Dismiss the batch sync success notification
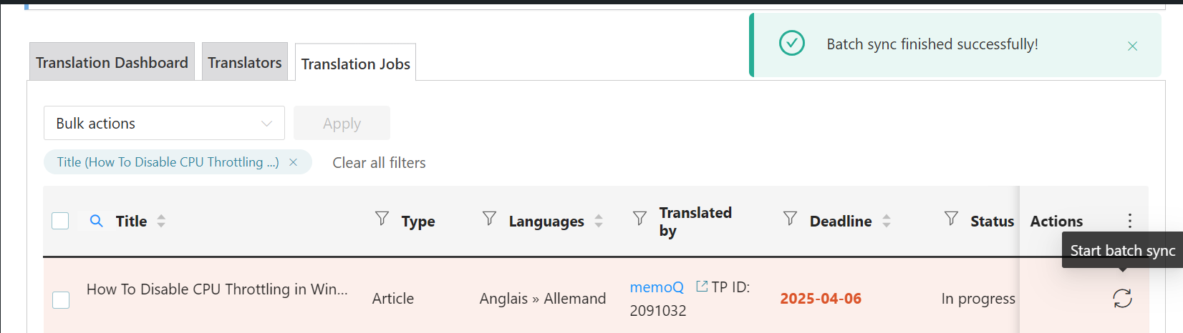This screenshot has width=1183, height=333. pos(1132,46)
